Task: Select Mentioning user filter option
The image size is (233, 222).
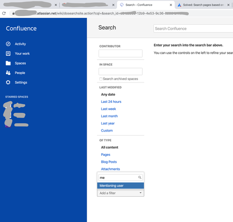Action: [121, 185]
